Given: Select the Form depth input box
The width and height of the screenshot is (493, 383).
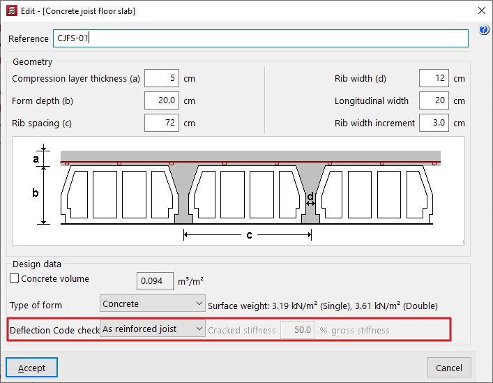Looking at the screenshot, I should (162, 101).
